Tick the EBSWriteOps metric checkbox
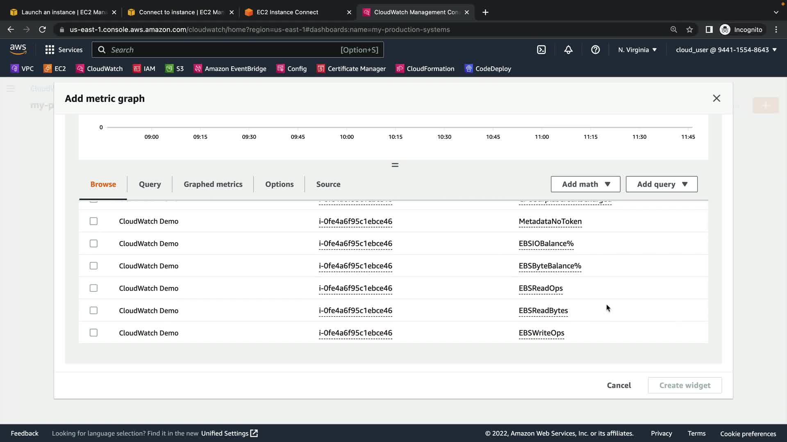This screenshot has height=442, width=787. pos(93,333)
